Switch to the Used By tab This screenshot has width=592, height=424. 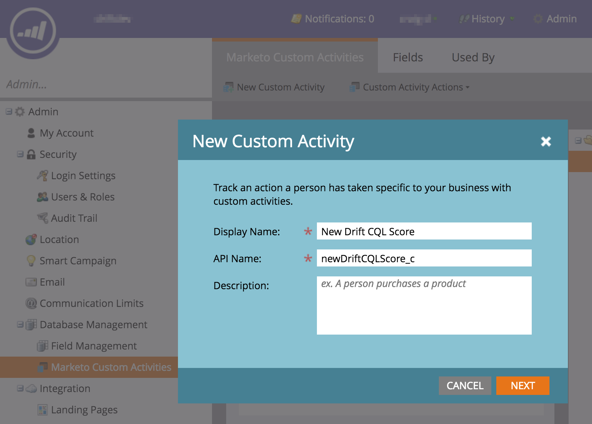click(473, 57)
